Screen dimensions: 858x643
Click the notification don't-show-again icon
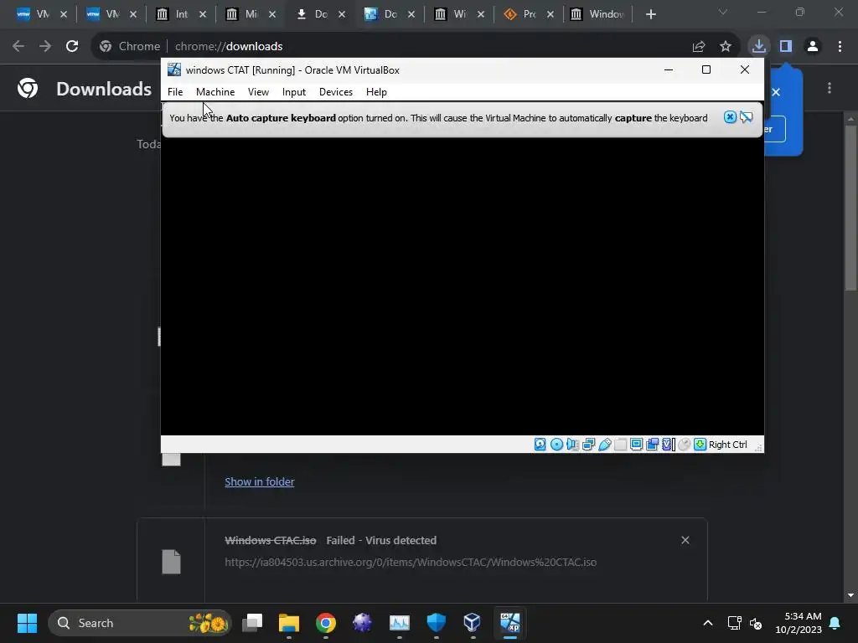pos(747,117)
